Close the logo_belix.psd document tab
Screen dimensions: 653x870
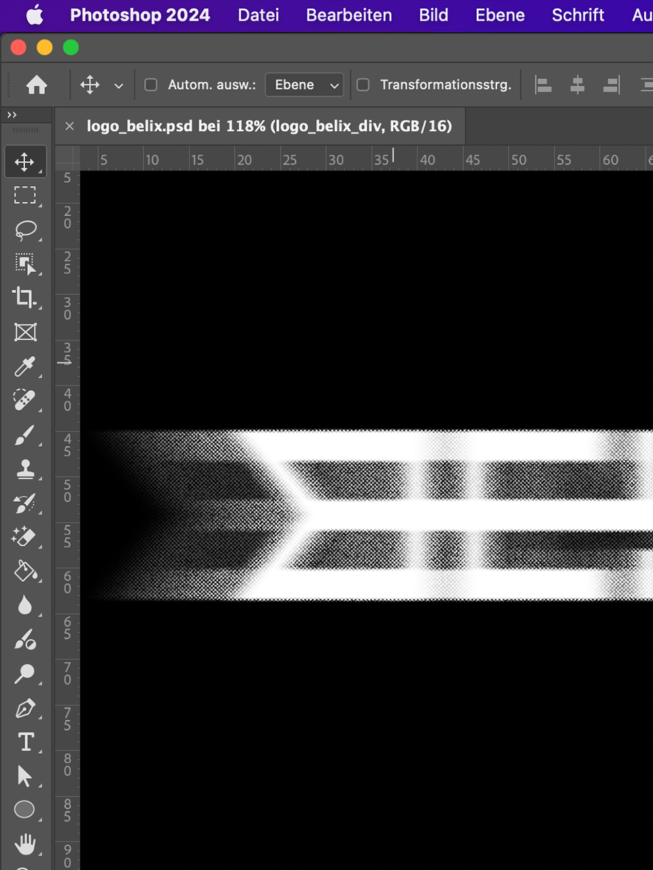(69, 126)
